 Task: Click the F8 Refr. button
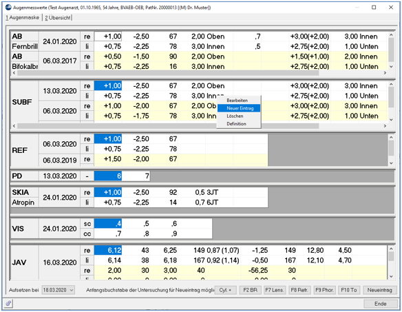click(x=299, y=290)
